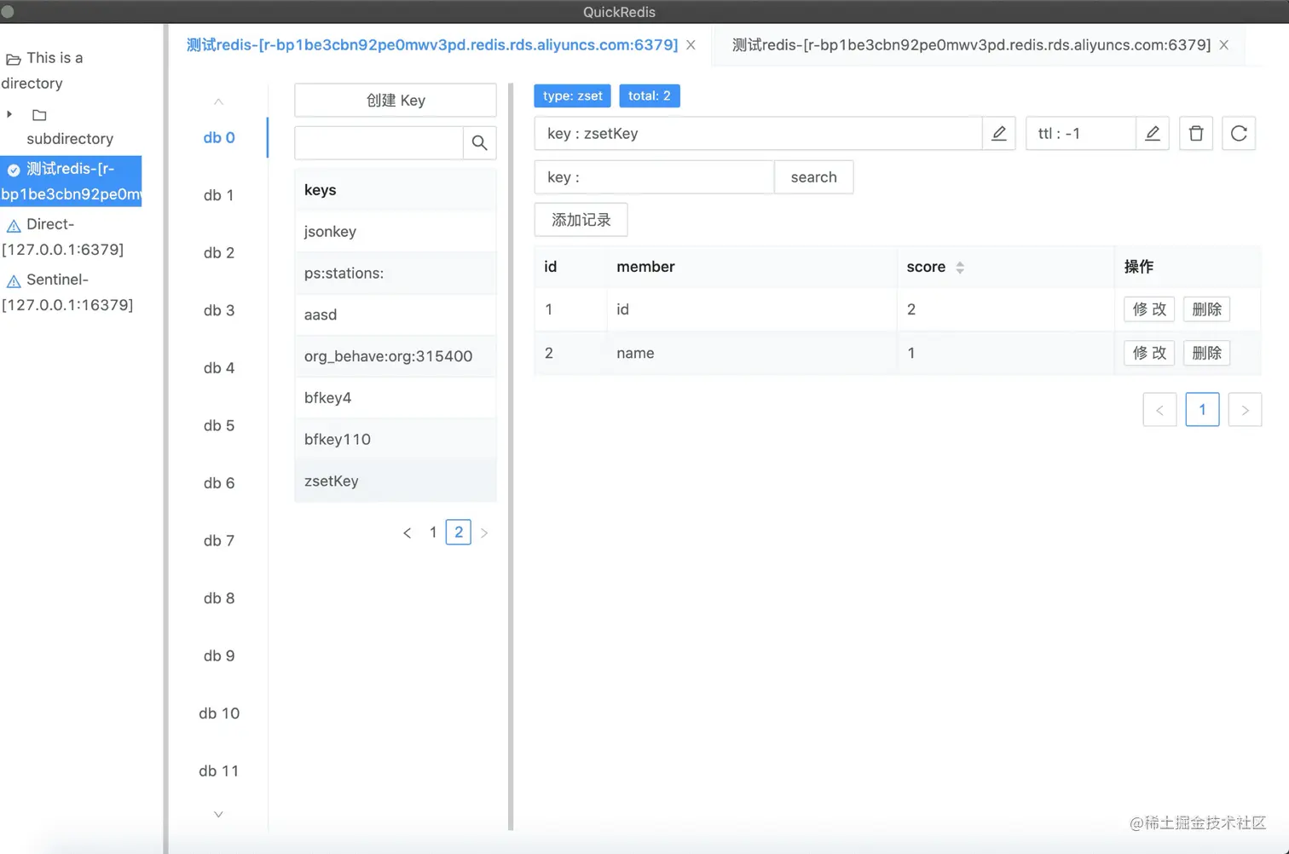
Task: Go to the previous records page arrow
Action: (1159, 410)
